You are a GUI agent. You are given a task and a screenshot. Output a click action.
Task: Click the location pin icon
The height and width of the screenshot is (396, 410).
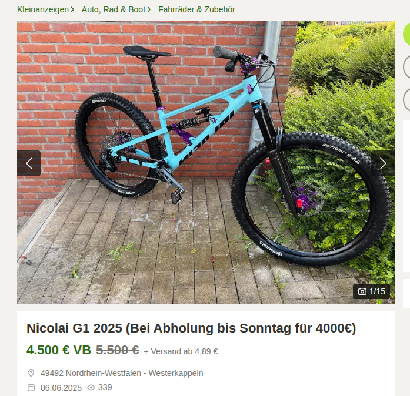tap(31, 373)
